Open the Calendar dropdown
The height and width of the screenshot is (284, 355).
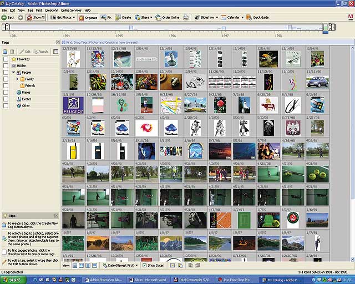(232, 17)
